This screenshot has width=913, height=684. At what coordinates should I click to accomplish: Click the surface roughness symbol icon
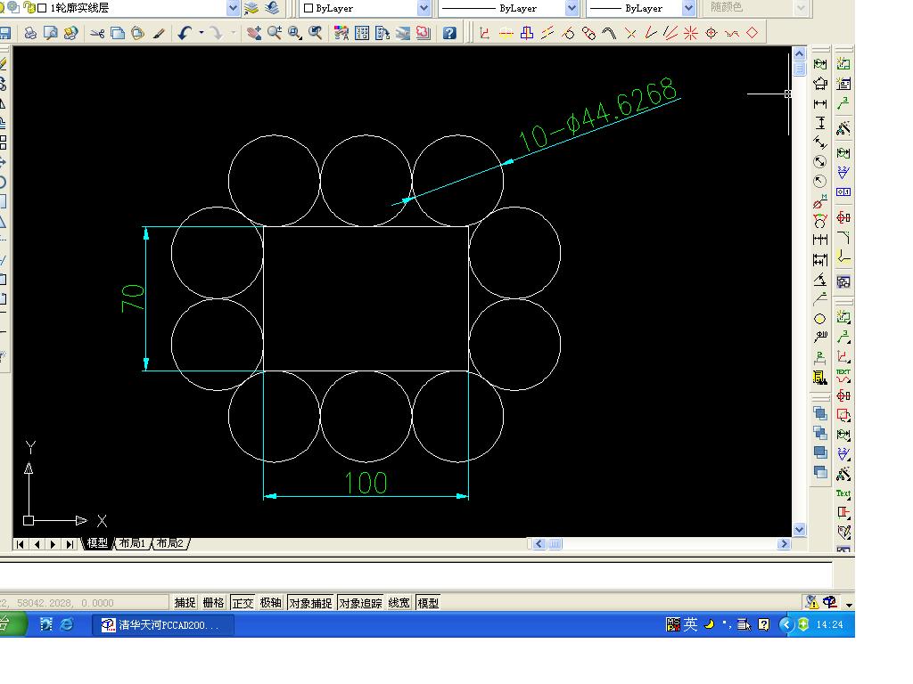tap(843, 173)
